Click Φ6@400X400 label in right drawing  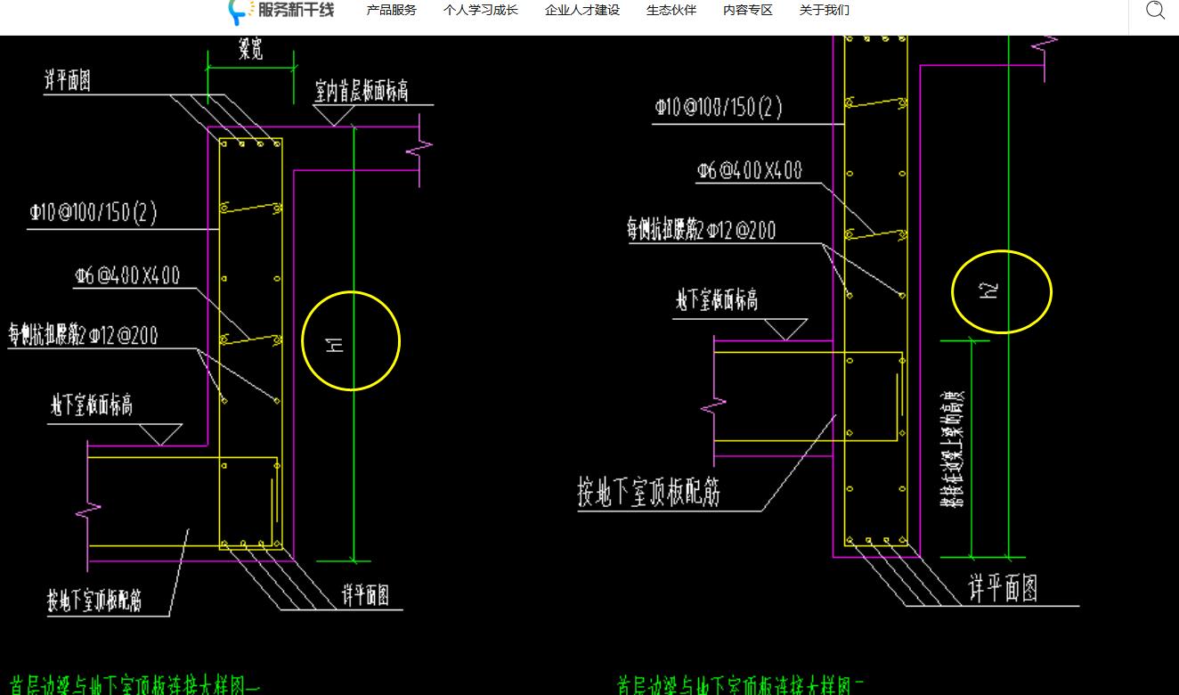click(750, 171)
